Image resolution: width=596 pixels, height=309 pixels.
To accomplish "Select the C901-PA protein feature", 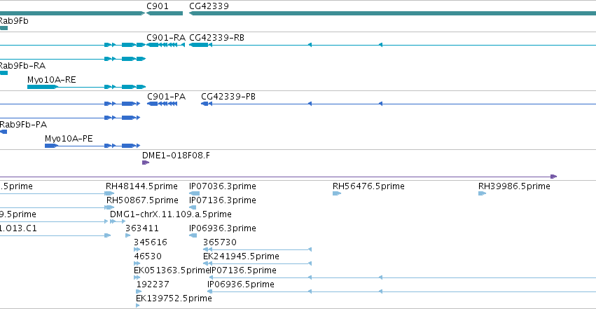I will 162,104.
